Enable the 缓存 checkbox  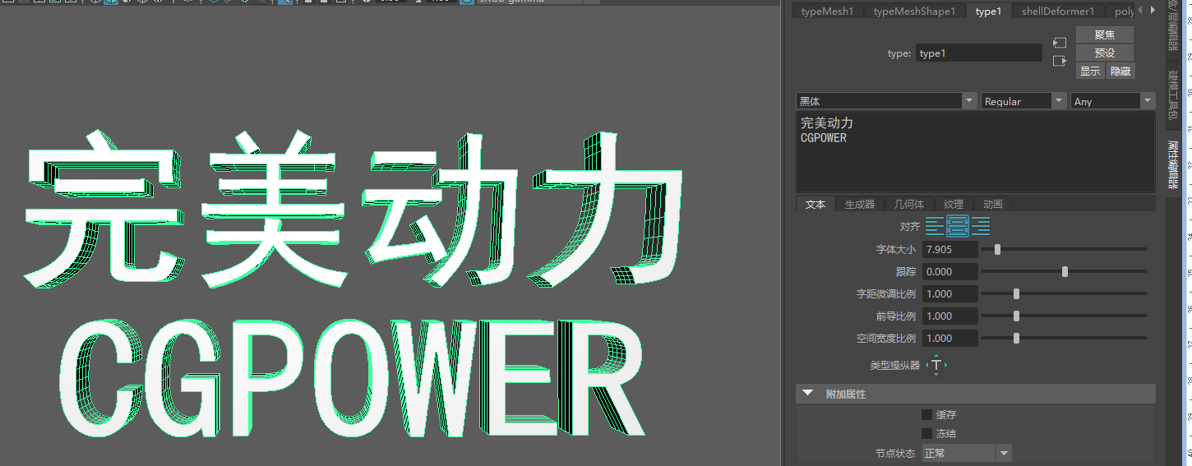926,415
